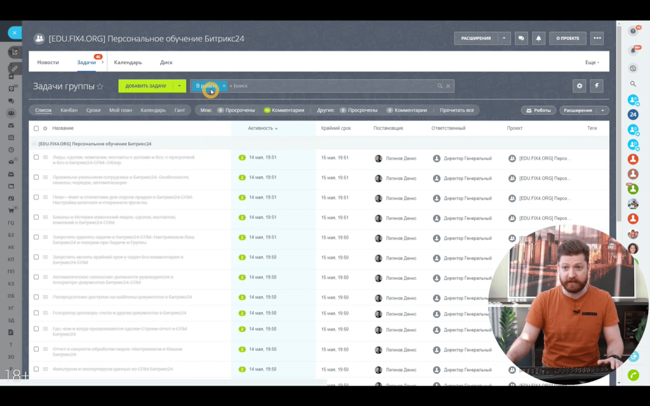Viewport: 650px width, 406px height.
Task: Check the box for task "Лиды, сделки, компании, контакты"
Action: [x=36, y=157]
